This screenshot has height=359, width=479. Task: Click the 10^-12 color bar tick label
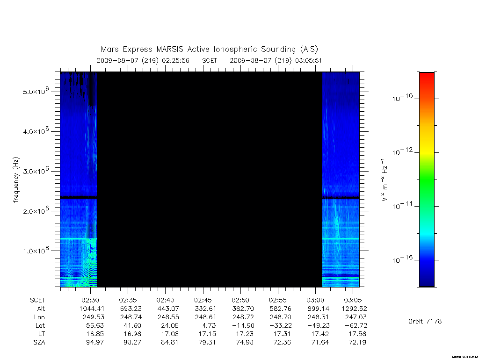point(402,152)
